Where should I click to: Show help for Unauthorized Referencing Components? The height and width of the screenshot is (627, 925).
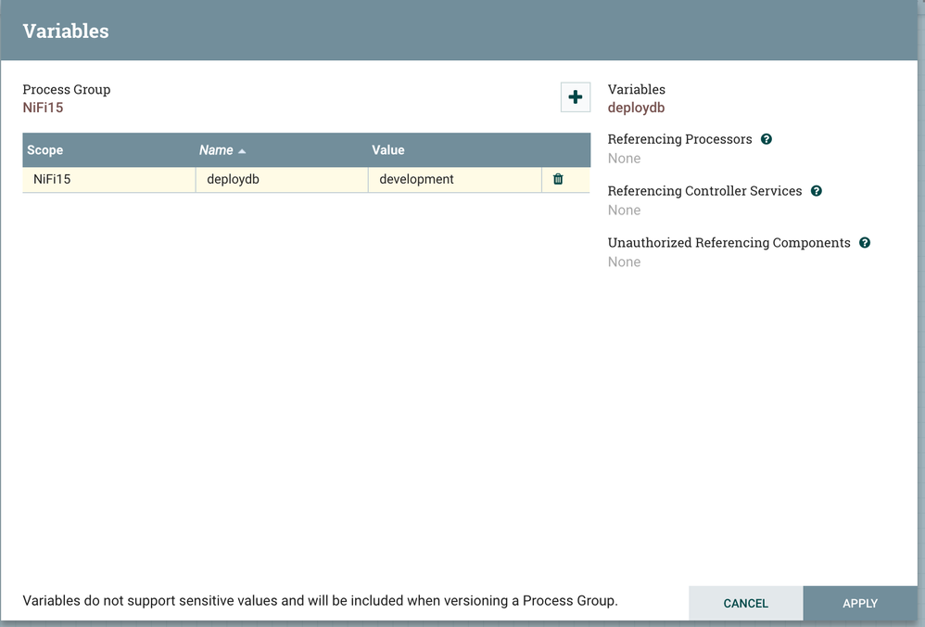[x=864, y=242]
